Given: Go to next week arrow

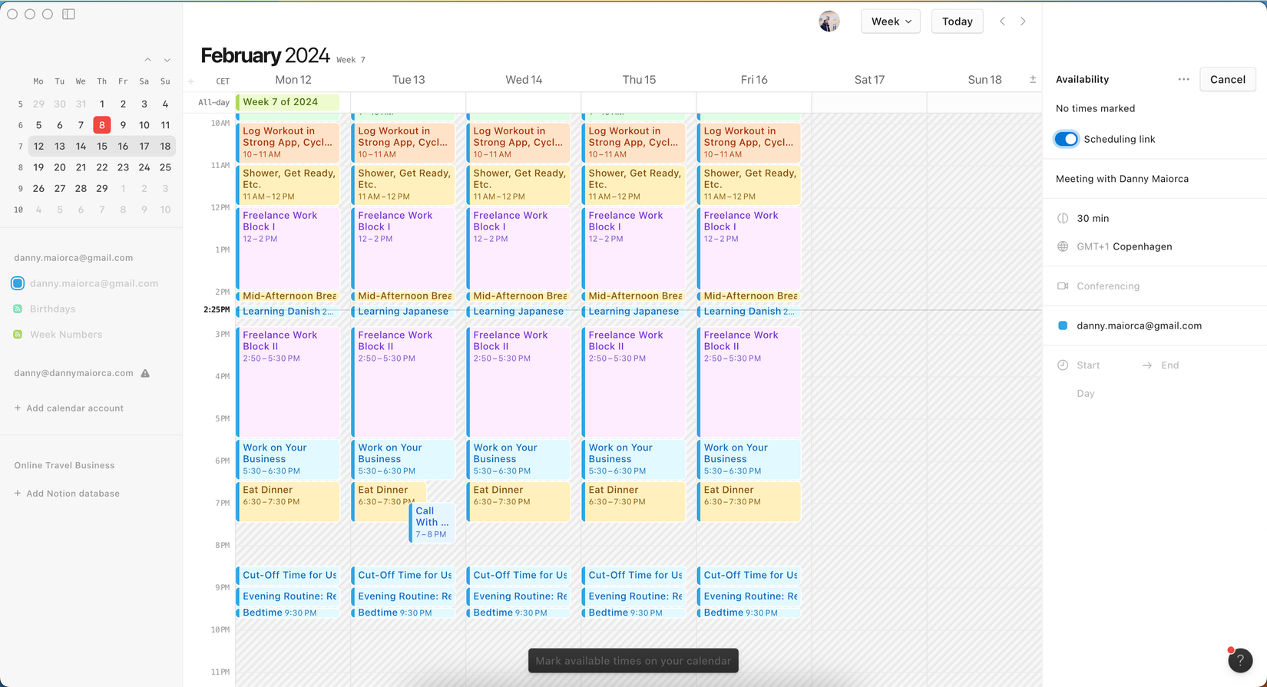Looking at the screenshot, I should (x=1023, y=21).
